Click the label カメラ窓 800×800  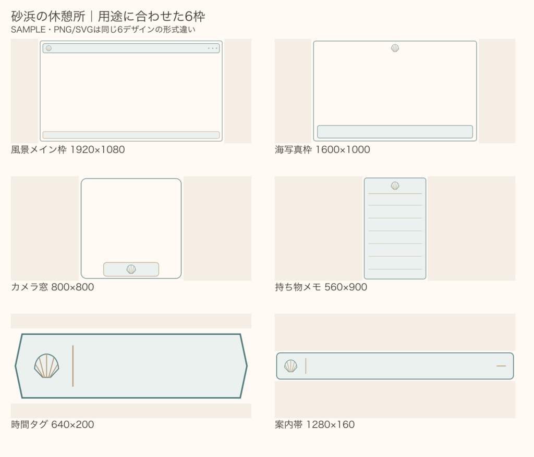(53, 287)
